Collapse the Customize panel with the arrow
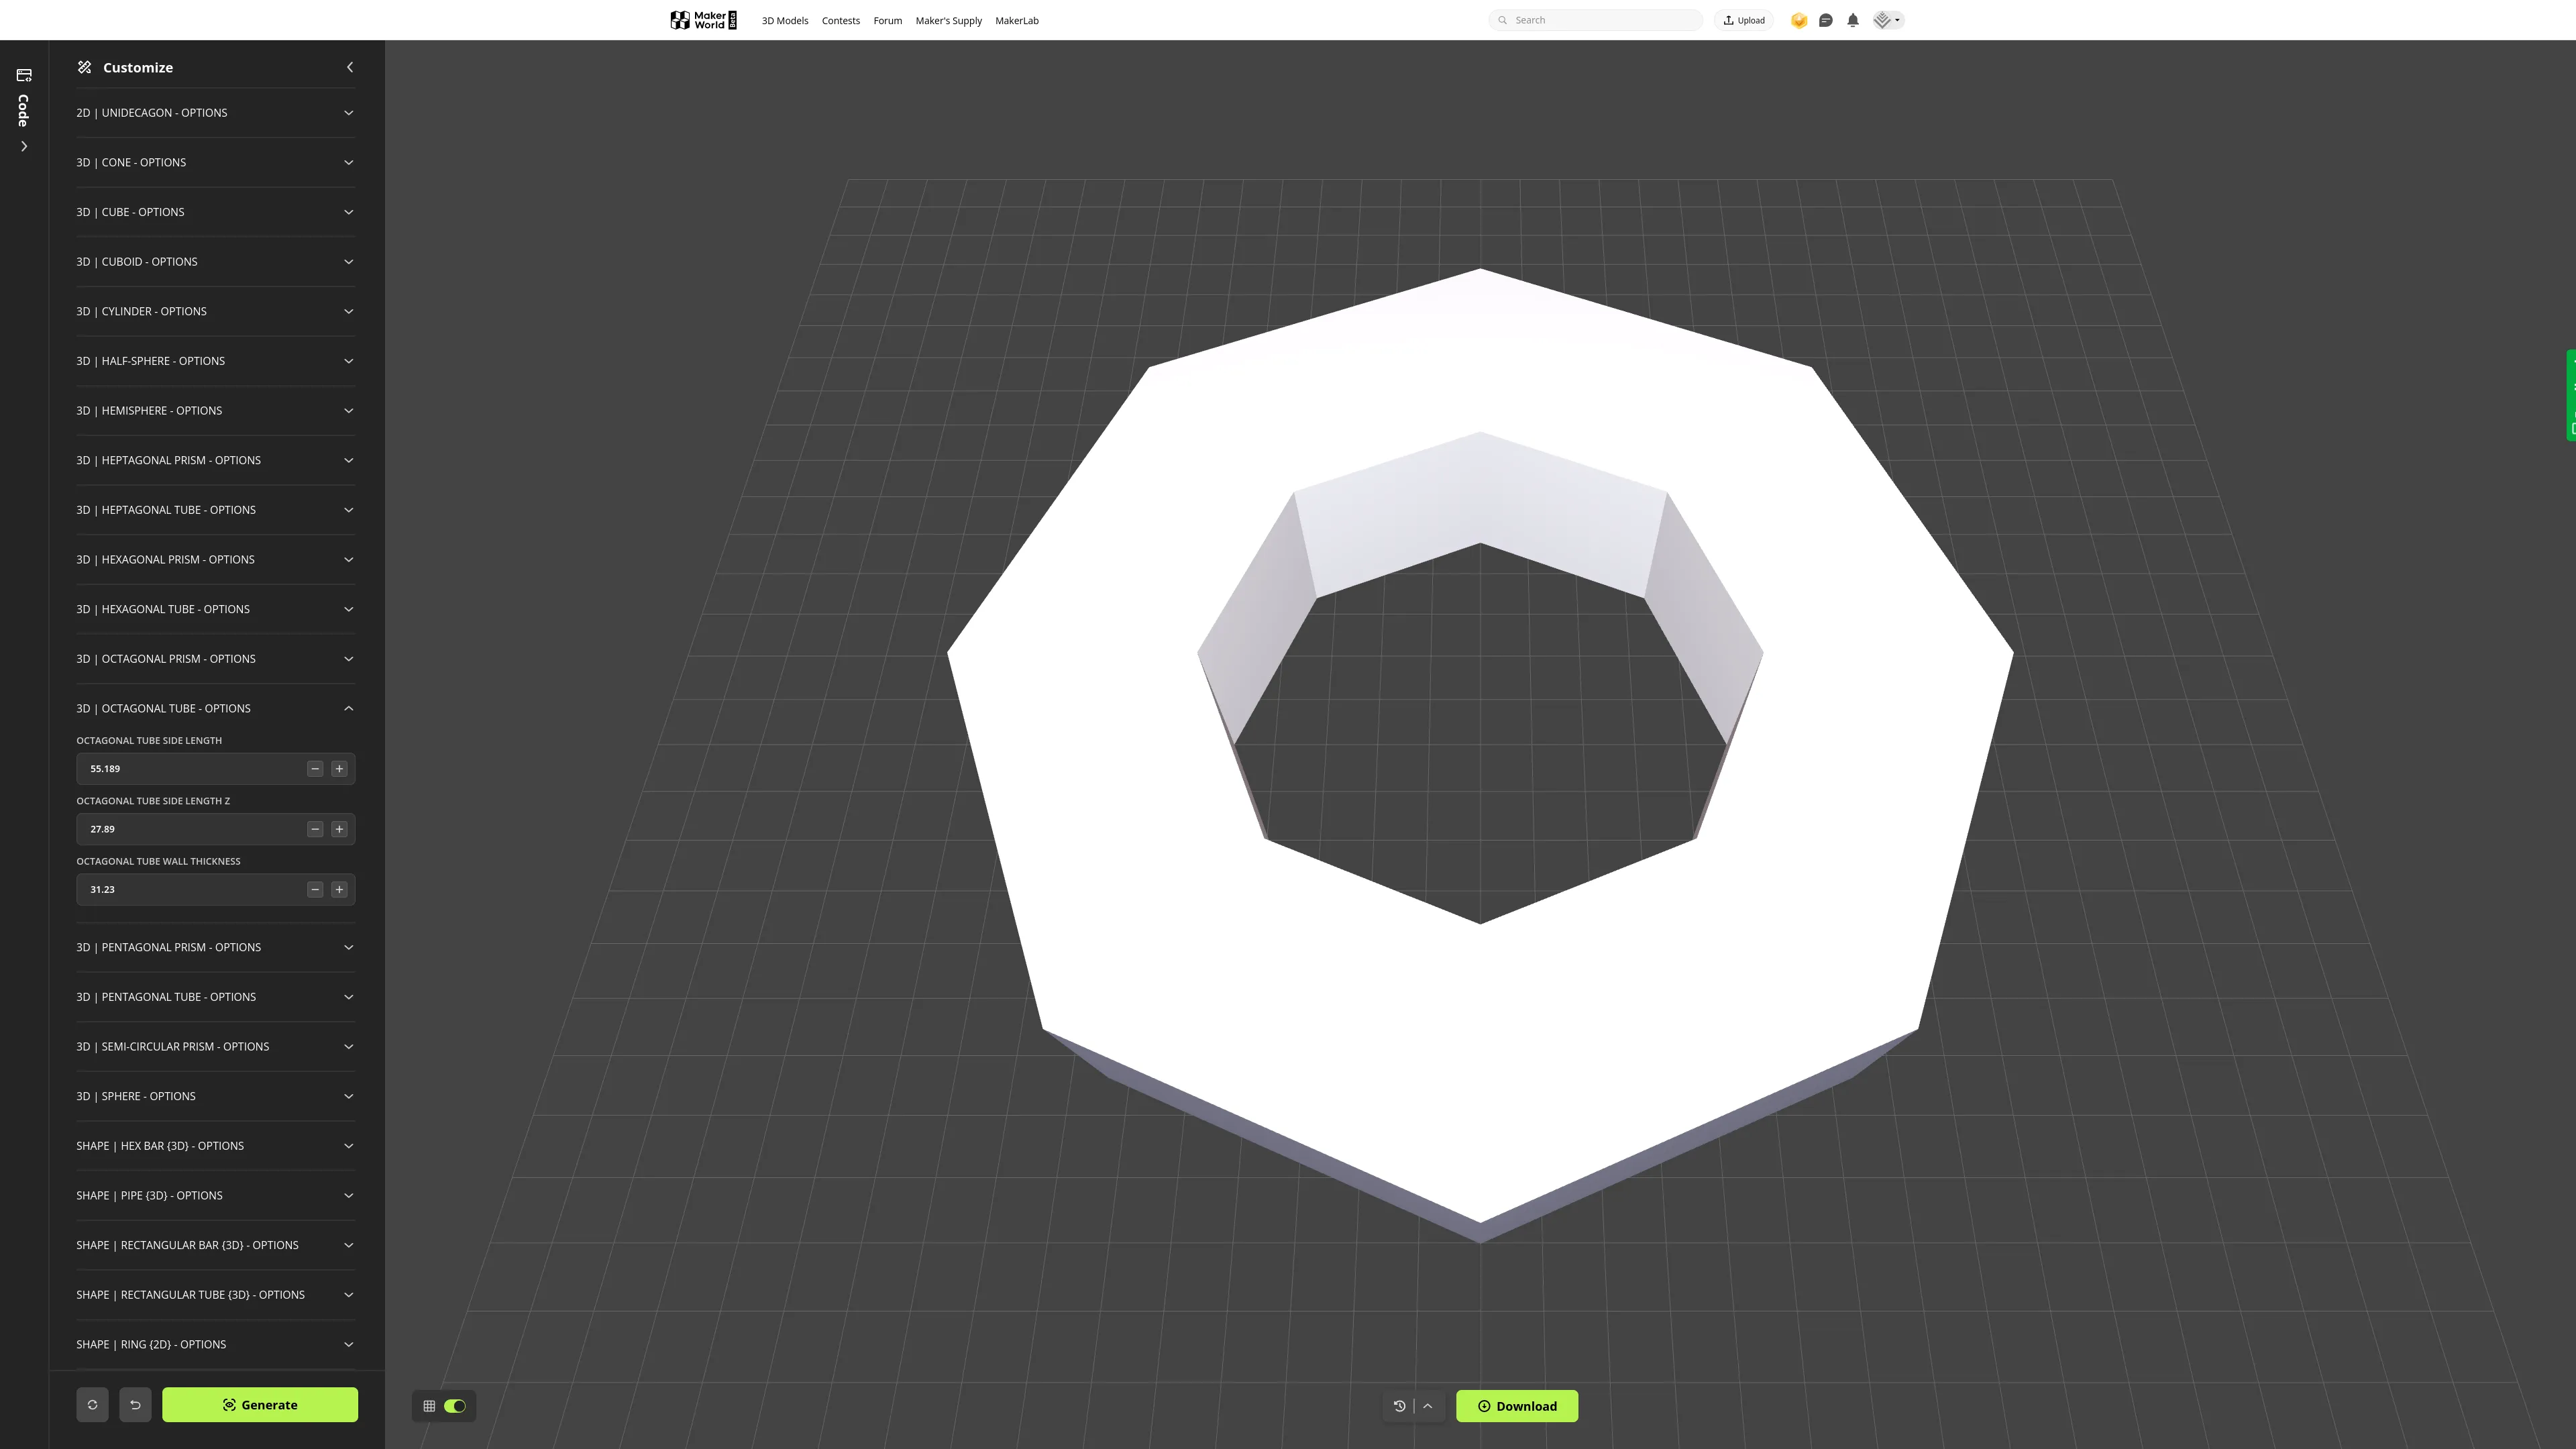The height and width of the screenshot is (1449, 2576). point(350,67)
